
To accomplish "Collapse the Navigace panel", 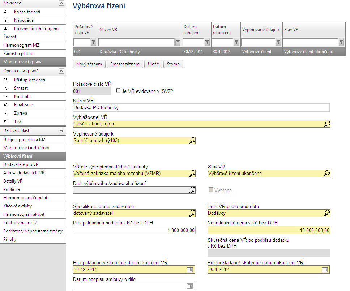I will click(61, 3).
